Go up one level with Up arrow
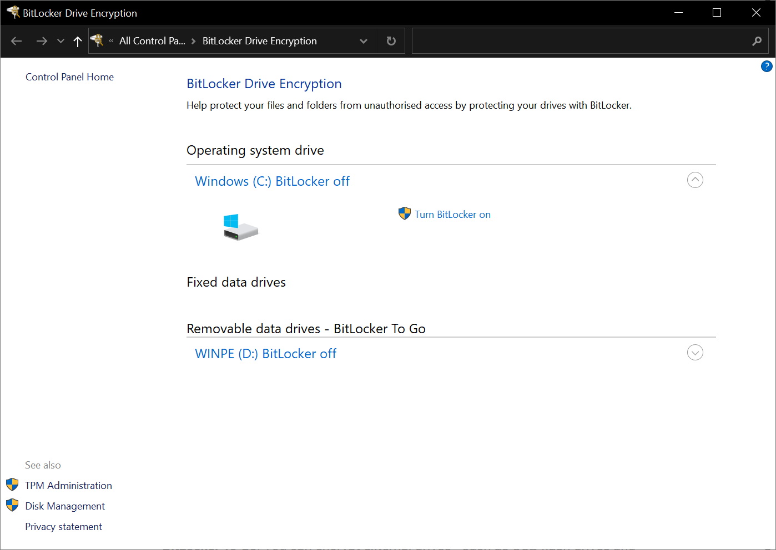This screenshot has width=776, height=550. [x=78, y=41]
